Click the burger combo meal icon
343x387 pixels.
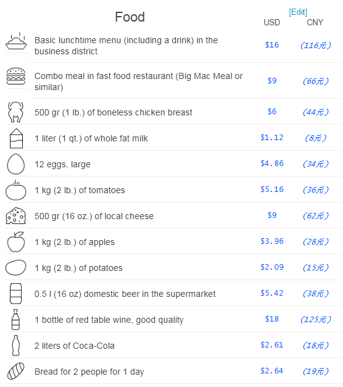[x=16, y=77]
